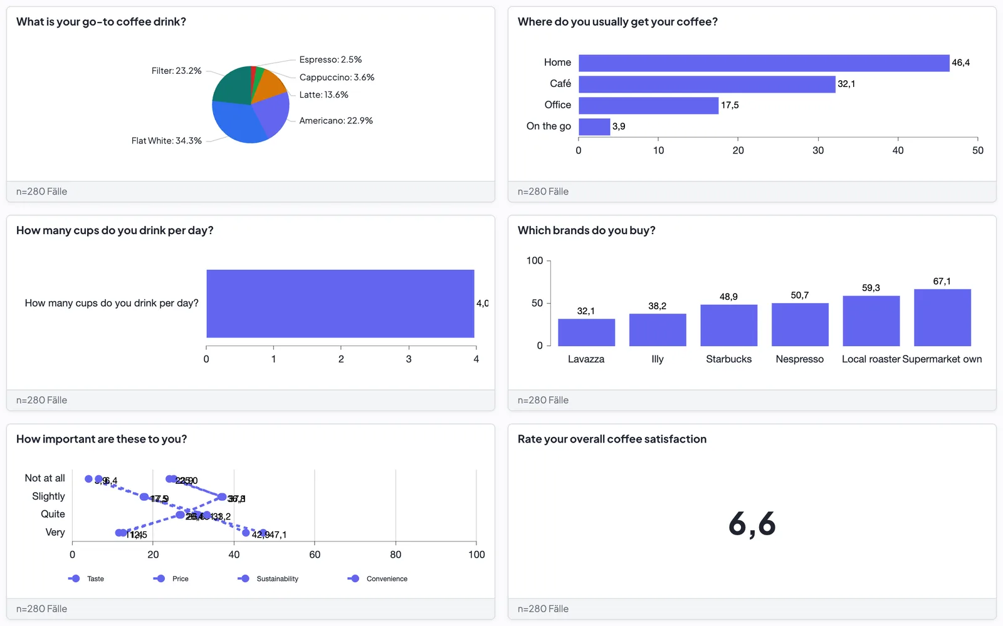The image size is (1003, 626).
Task: Click the 'Lavazza' x-axis label
Action: [586, 359]
